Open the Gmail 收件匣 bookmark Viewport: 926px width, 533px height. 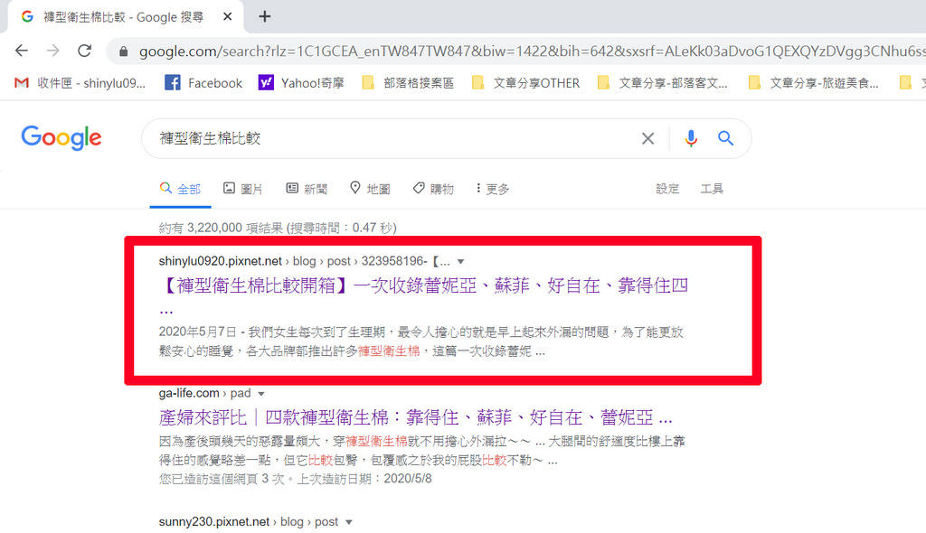pyautogui.click(x=80, y=83)
